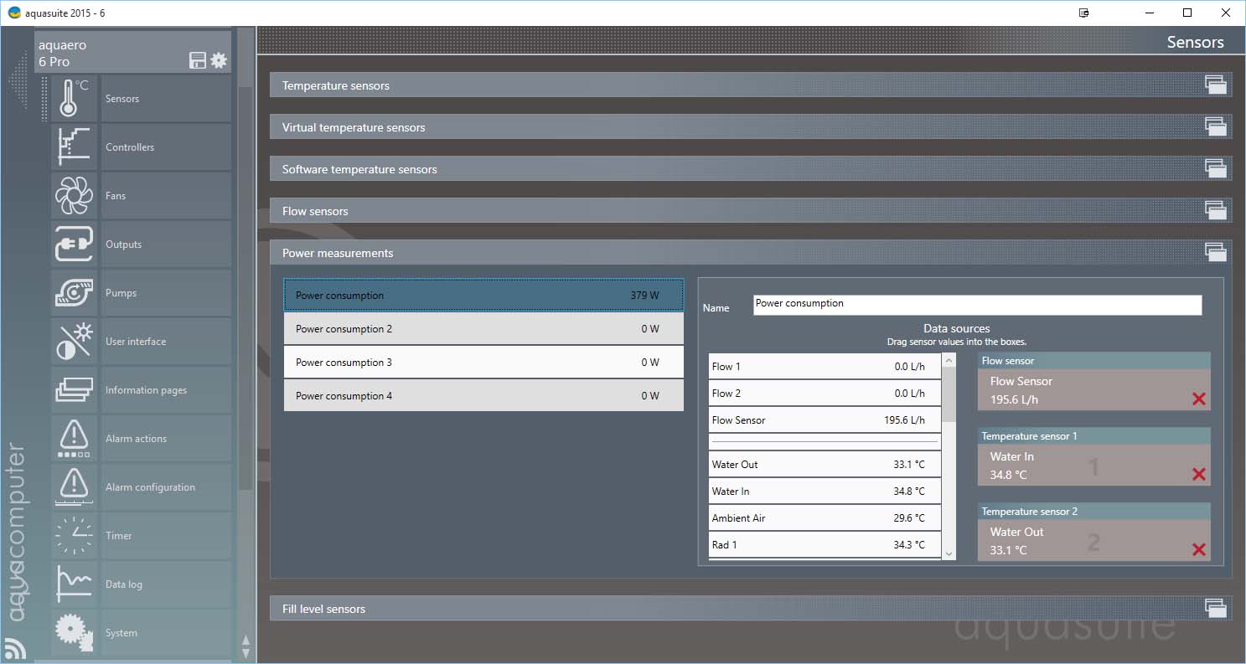
Task: Open the Controllers graph icon
Action: (x=74, y=147)
